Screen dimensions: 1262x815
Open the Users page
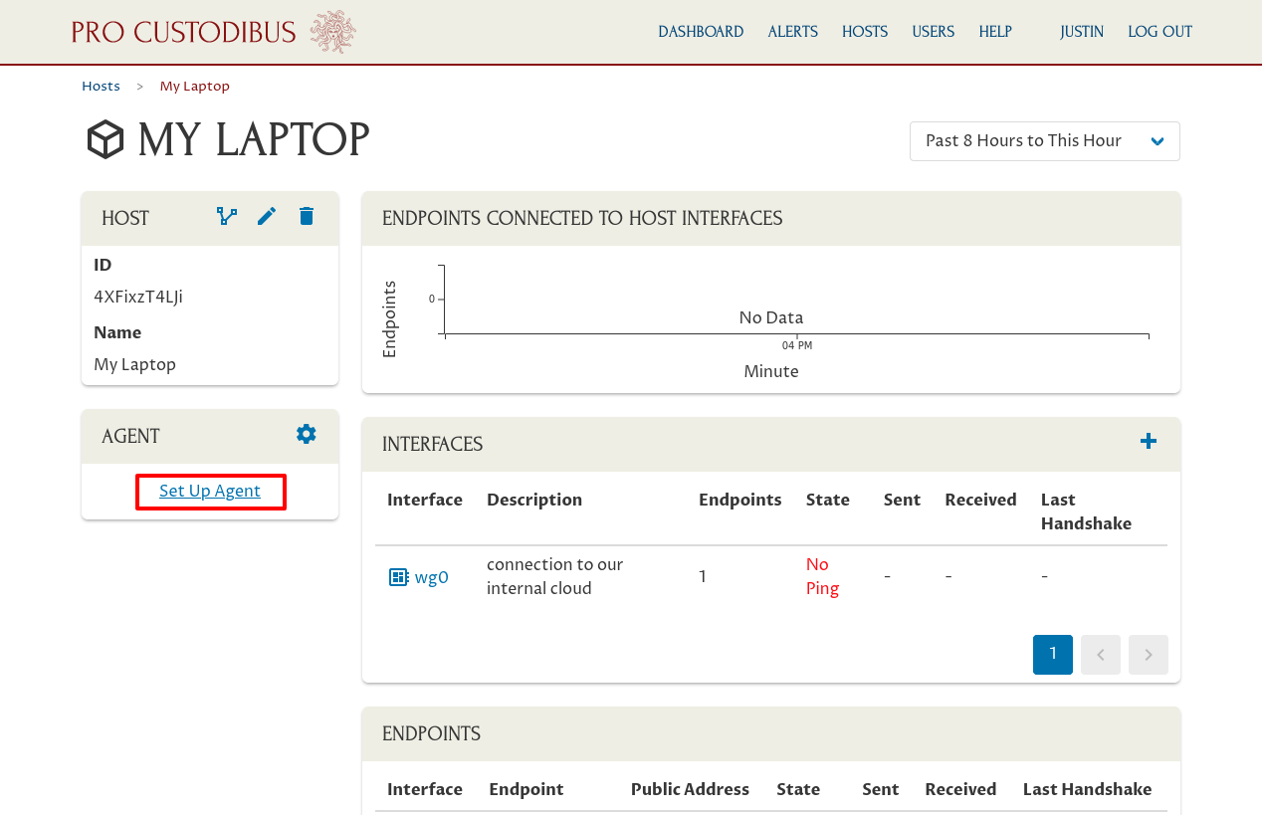pos(934,32)
